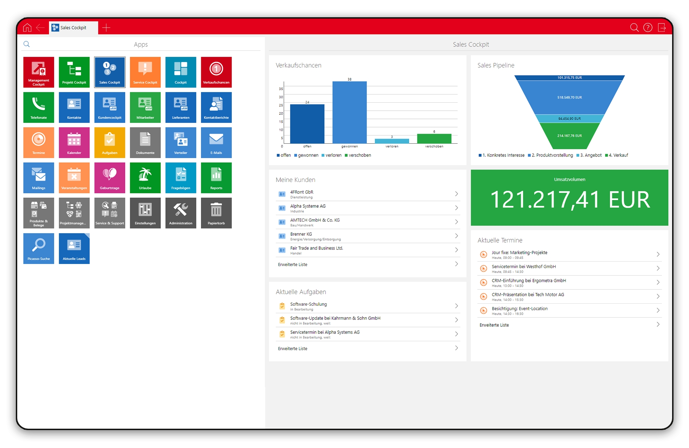Viewport: 689px width, 448px height.
Task: Launch the Telefonate app tile
Action: click(x=39, y=107)
